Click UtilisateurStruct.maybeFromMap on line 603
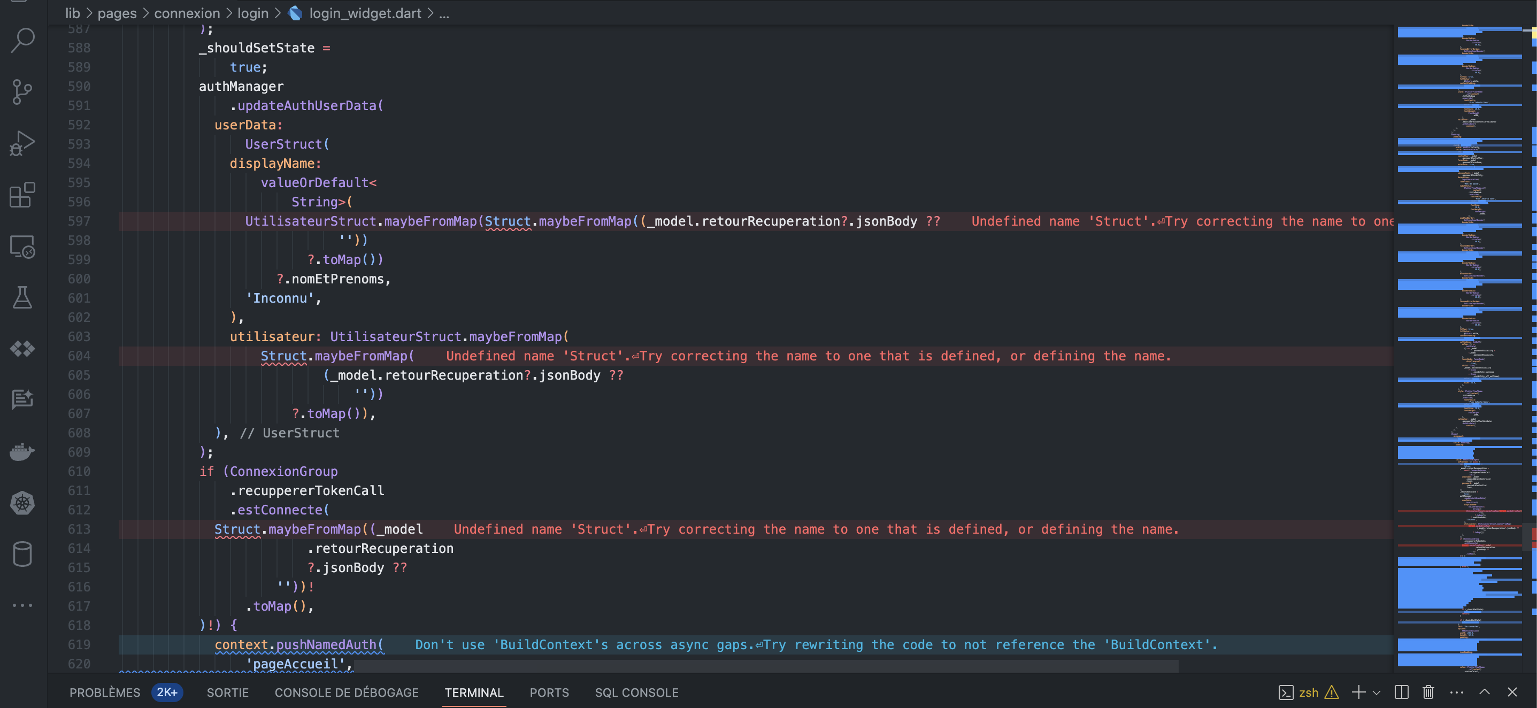Viewport: 1537px width, 708px height. (445, 337)
